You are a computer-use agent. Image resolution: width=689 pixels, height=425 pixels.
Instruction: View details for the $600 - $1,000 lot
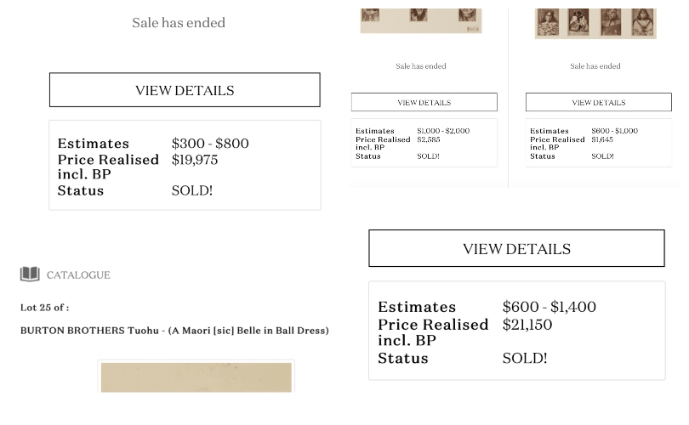point(598,102)
